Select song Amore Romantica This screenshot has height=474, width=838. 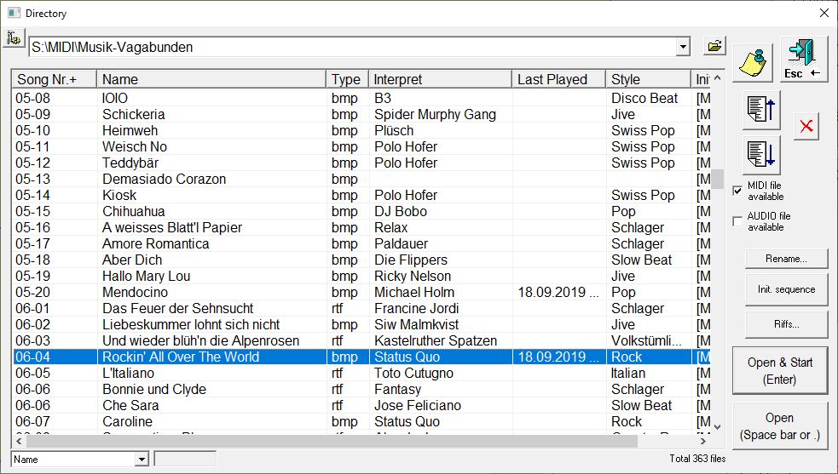click(155, 244)
